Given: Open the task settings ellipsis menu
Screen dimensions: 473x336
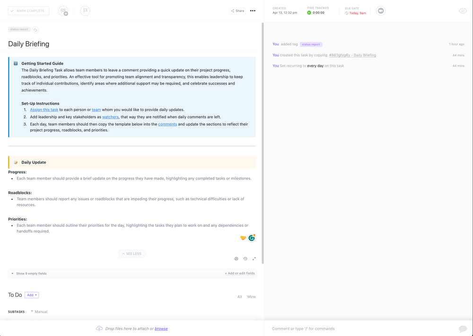Looking at the screenshot, I should (x=253, y=10).
